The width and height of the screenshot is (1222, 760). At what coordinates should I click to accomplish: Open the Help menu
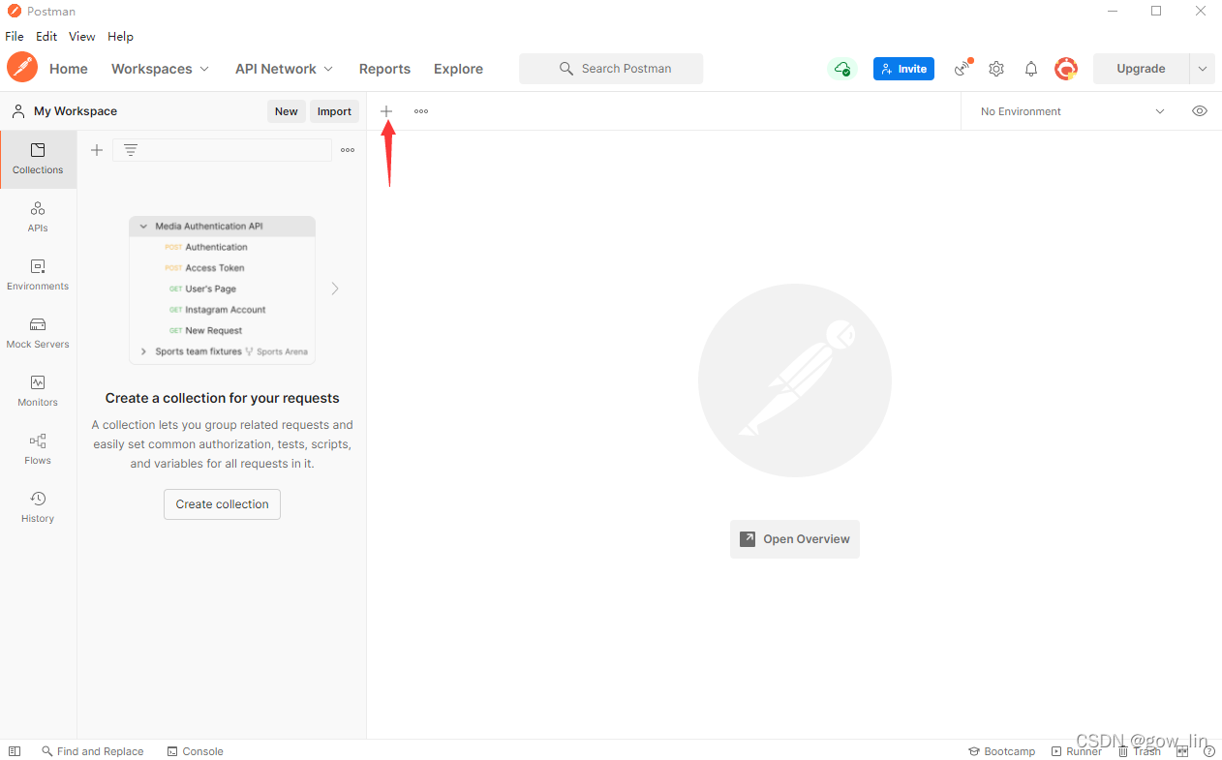(121, 37)
